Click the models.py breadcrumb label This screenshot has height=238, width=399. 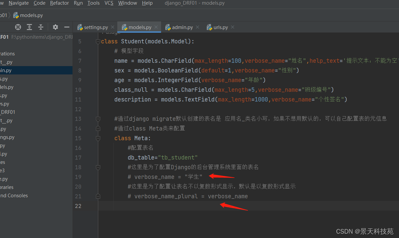[31, 15]
